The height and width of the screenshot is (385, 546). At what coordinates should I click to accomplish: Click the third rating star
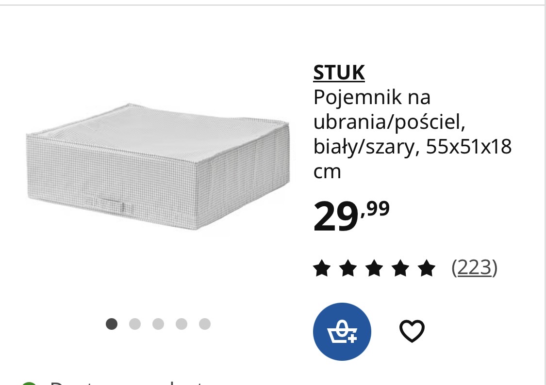(374, 268)
